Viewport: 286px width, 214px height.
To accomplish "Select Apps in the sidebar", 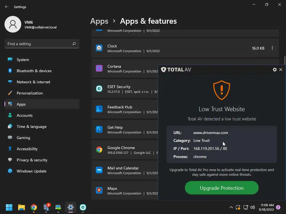I will tap(42, 104).
